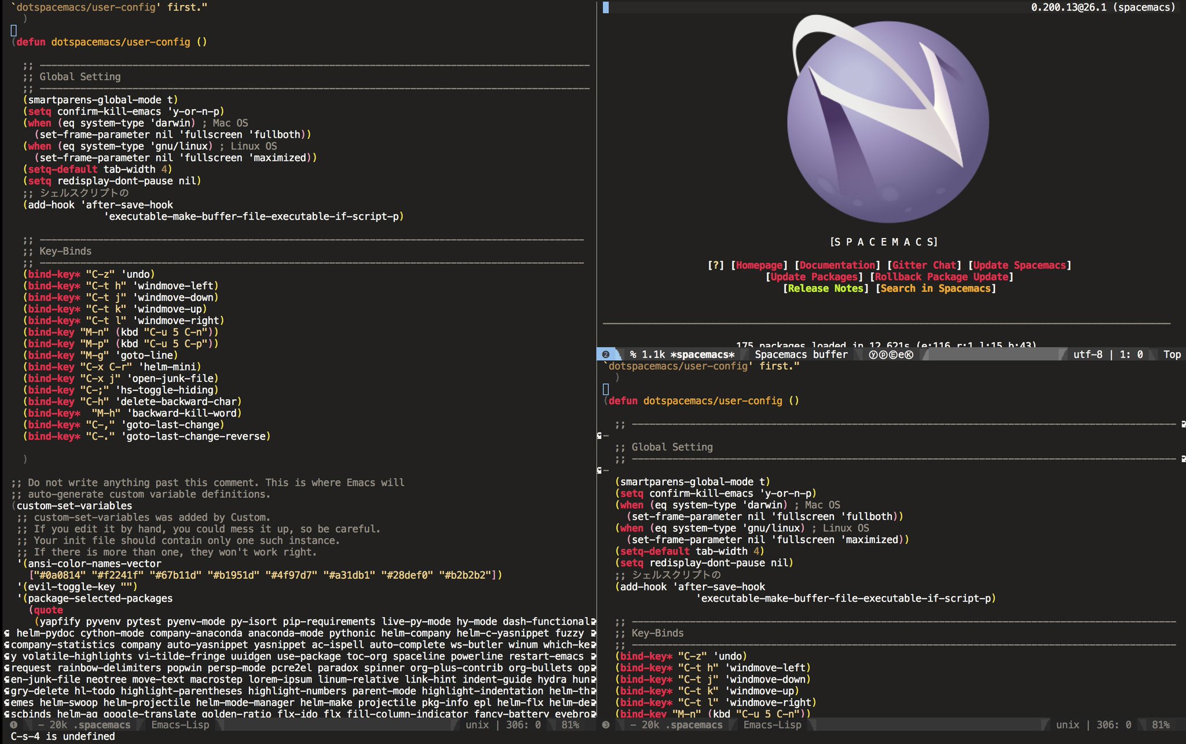
Task: Click the bind-key* "C-z" 'undo line in left window
Action: coord(89,274)
